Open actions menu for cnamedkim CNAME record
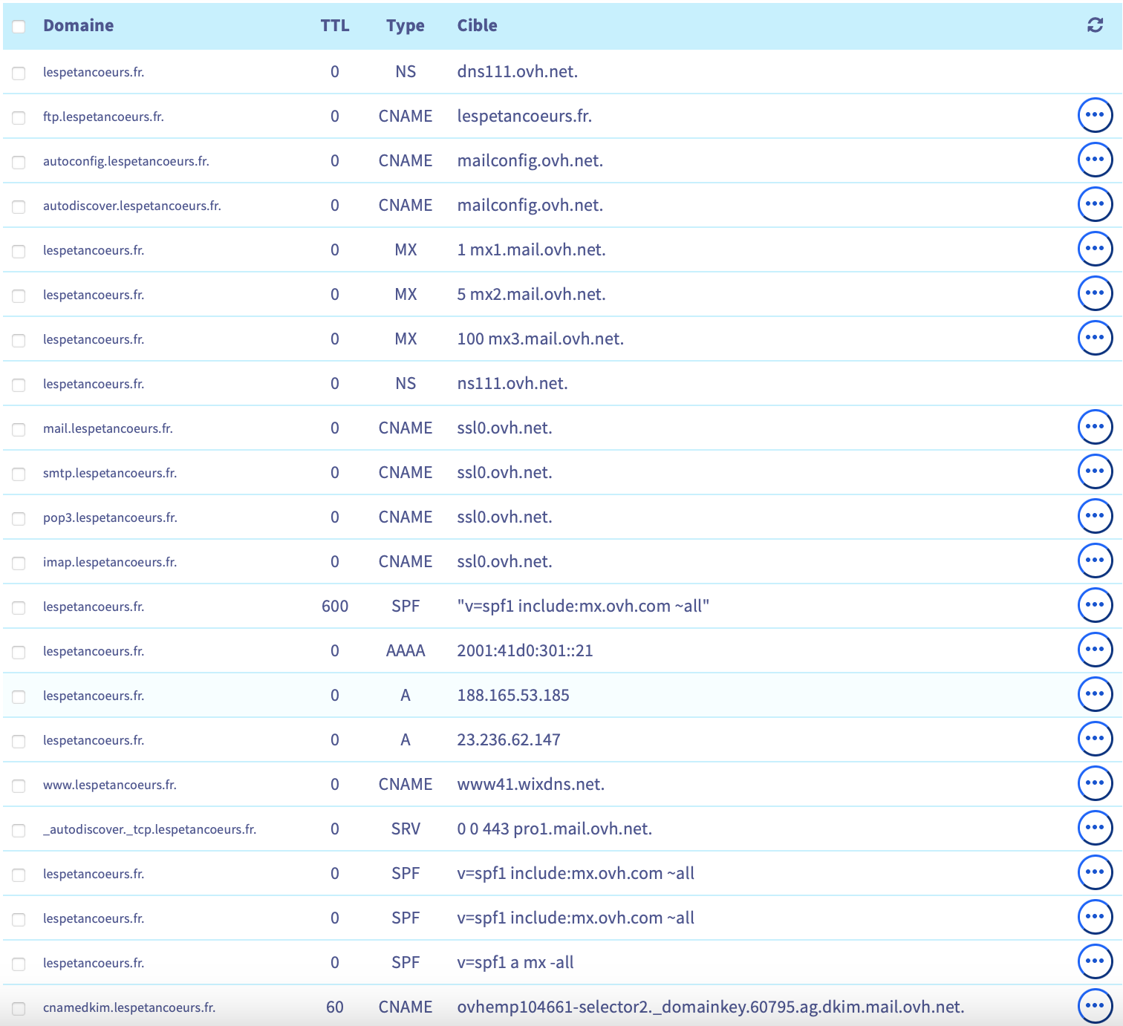Screen dimensions: 1123x1026 1095,1006
